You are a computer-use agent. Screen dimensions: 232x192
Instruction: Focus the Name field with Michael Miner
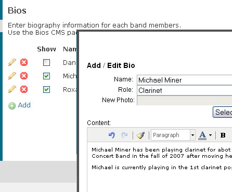point(185,80)
